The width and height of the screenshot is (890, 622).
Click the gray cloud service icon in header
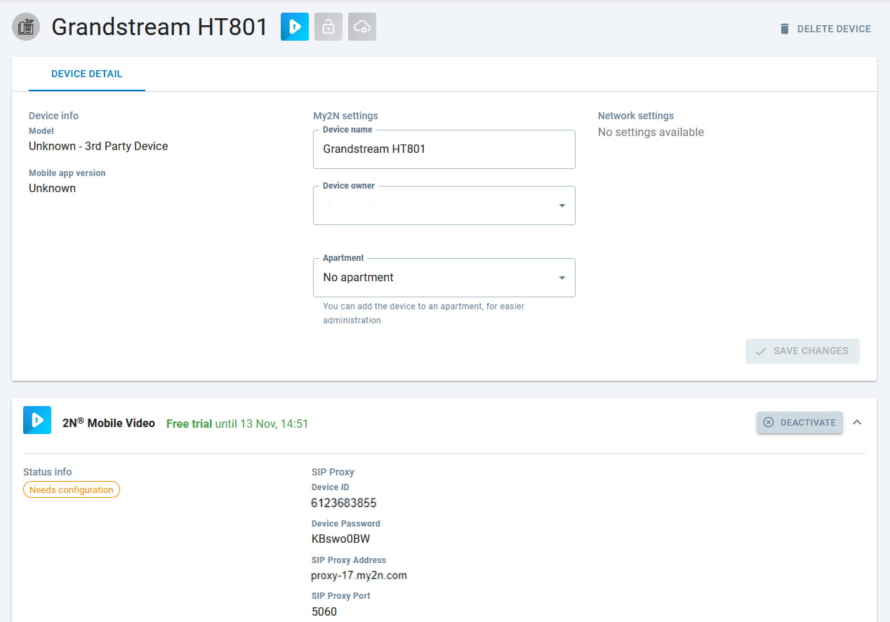(362, 27)
